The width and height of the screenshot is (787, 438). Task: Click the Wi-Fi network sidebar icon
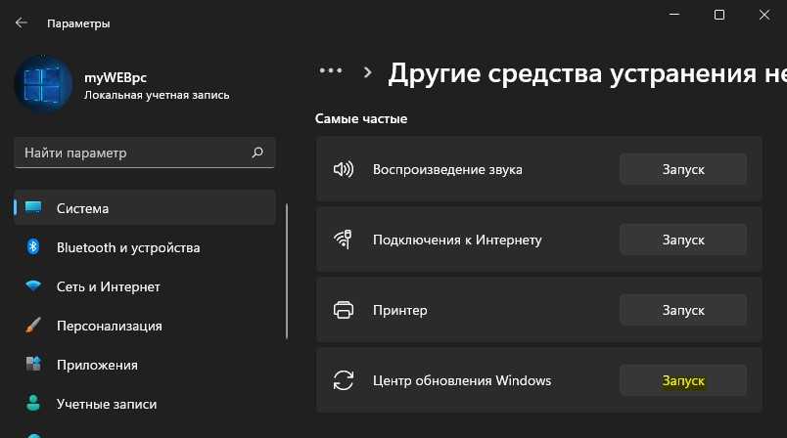[x=33, y=285]
